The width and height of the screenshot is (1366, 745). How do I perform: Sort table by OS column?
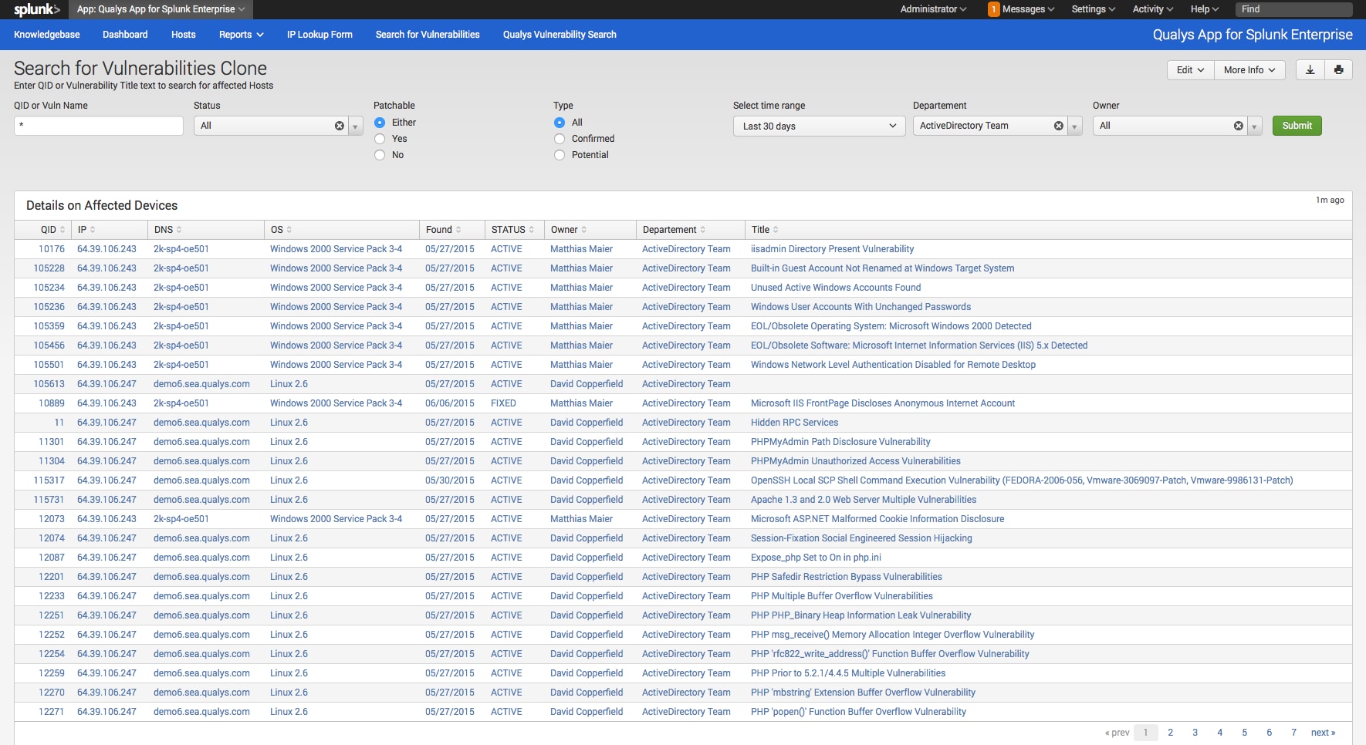(x=282, y=230)
